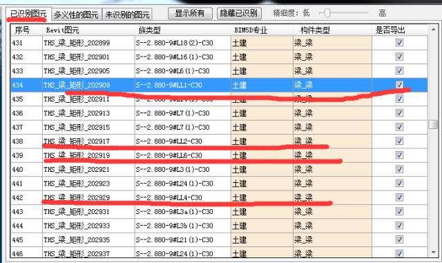Click family type S--2.880-9#L3a(1)-C30
The width and height of the screenshot is (442, 263).
click(x=174, y=212)
